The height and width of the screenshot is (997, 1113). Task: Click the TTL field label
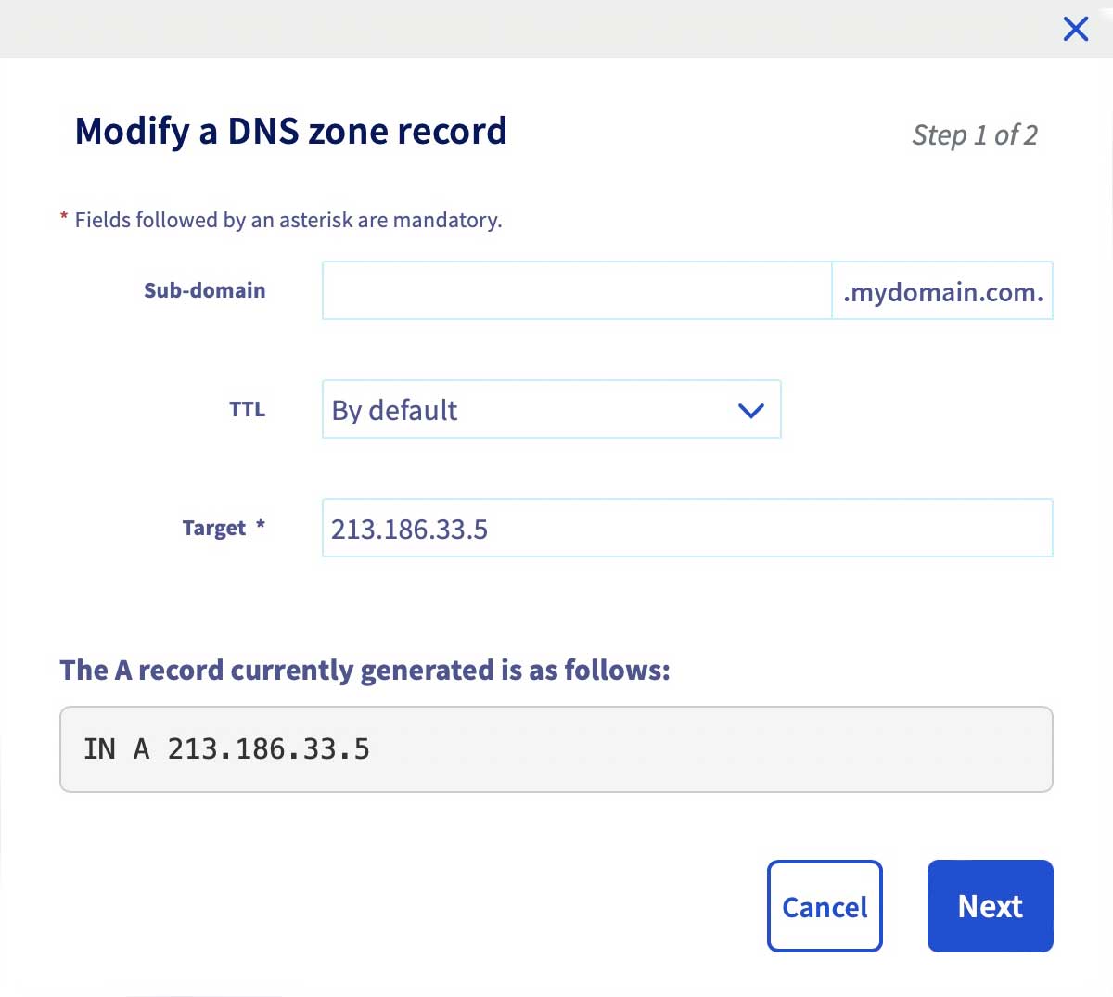(247, 410)
